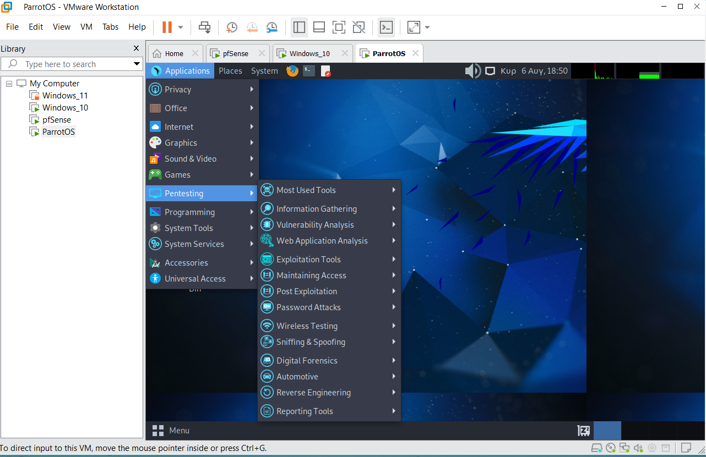Expand the Digital Forensics submenu
The image size is (706, 457).
[329, 360]
